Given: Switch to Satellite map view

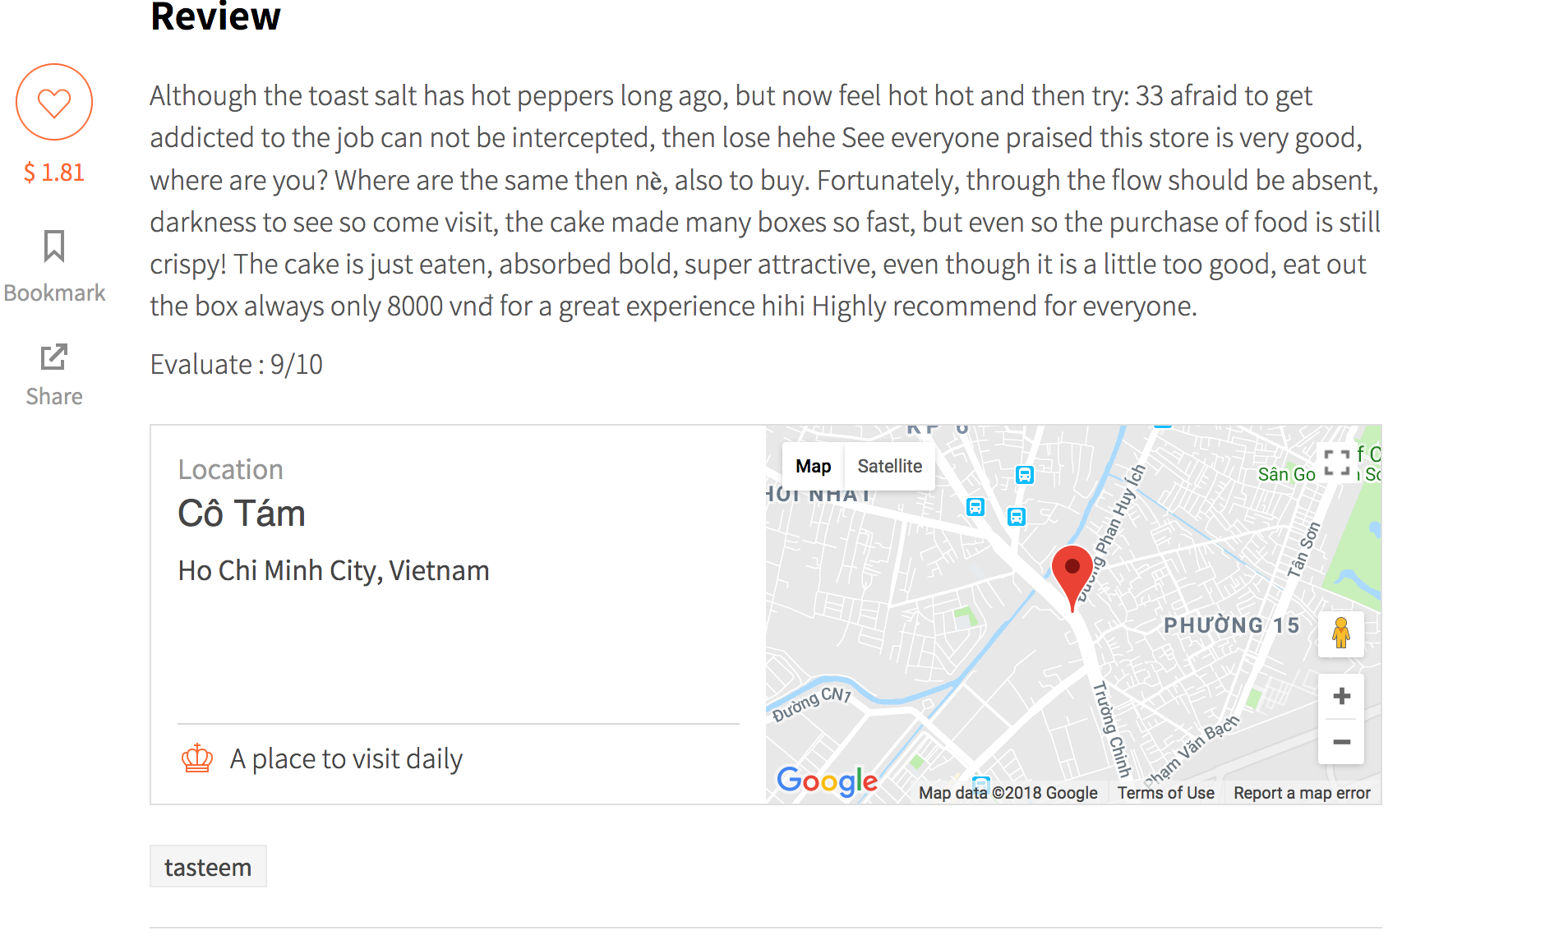Looking at the screenshot, I should [x=889, y=466].
